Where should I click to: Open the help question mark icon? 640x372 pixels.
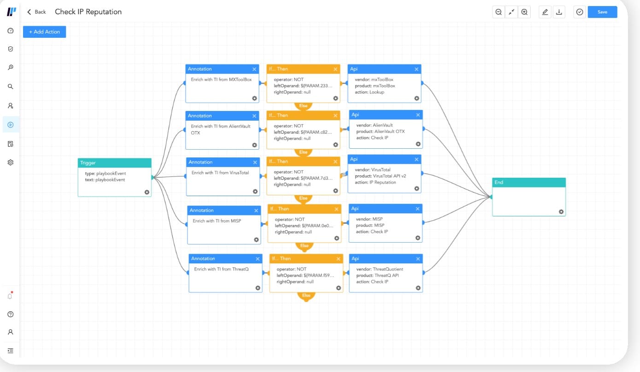(x=11, y=314)
